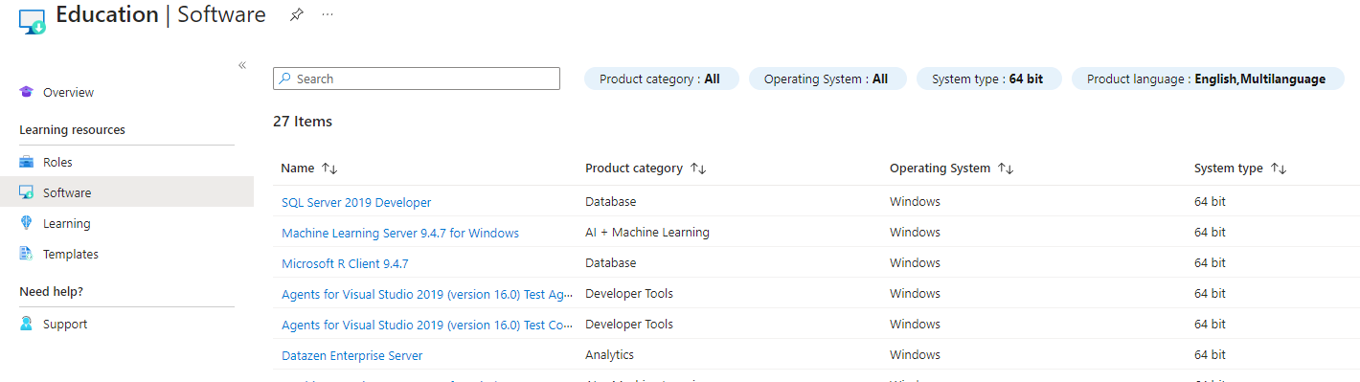Click the Support person icon
The height and width of the screenshot is (382, 1360).
[26, 324]
